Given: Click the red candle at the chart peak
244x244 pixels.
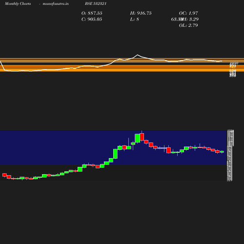Looking at the screenshot, I should pyautogui.click(x=142, y=137).
